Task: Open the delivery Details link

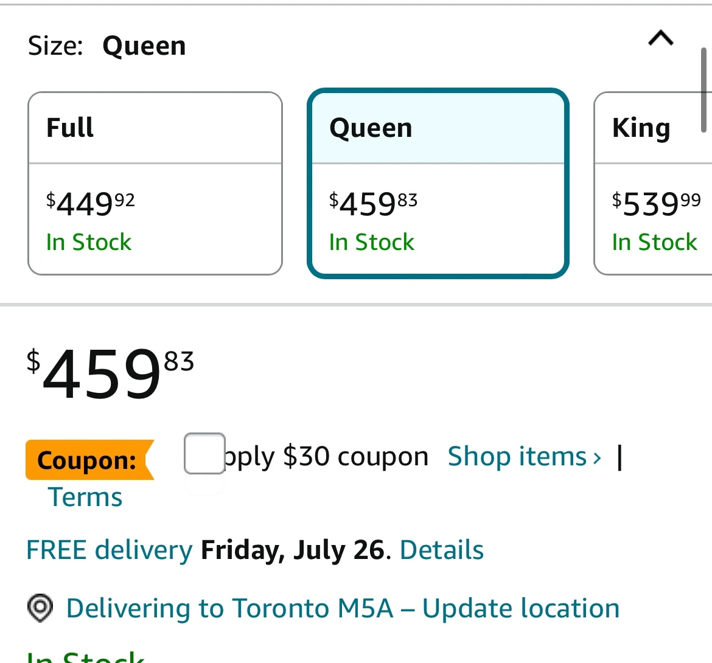Action: 442,550
